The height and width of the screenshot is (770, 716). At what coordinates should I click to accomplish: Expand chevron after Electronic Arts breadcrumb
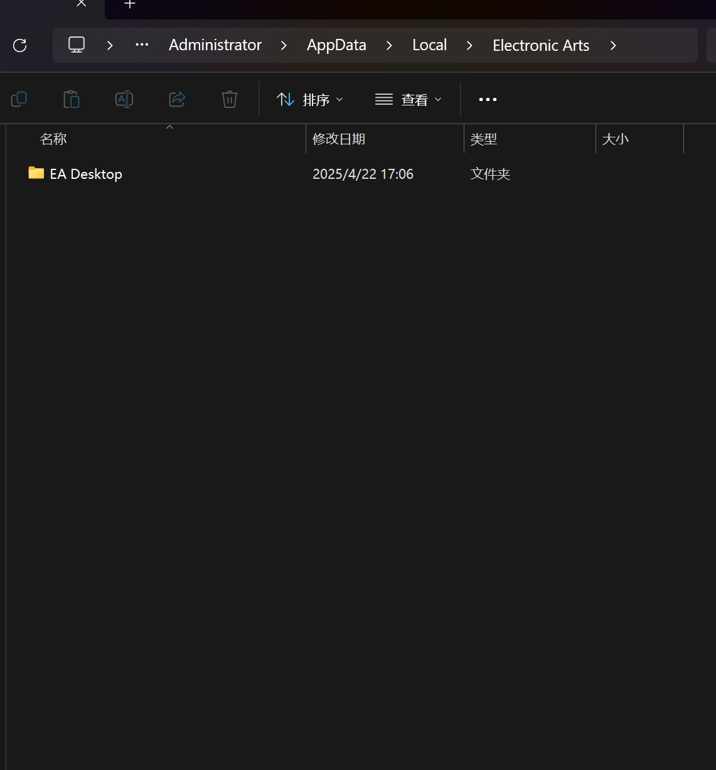tap(613, 45)
